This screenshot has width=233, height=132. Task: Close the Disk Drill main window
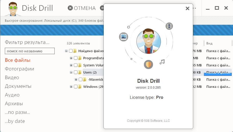pyautogui.click(x=226, y=8)
